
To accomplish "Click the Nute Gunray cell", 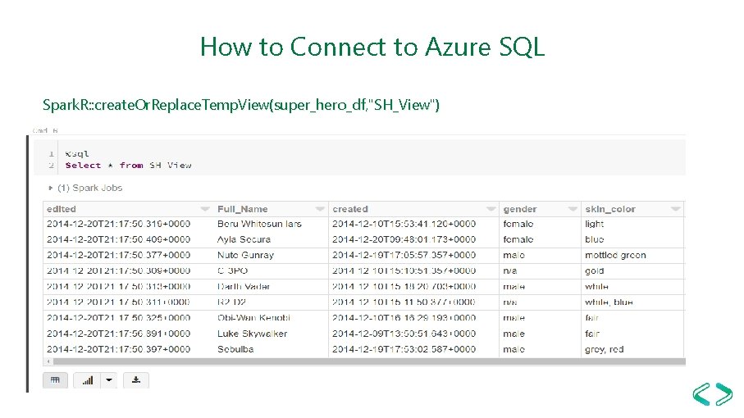I will tap(246, 255).
